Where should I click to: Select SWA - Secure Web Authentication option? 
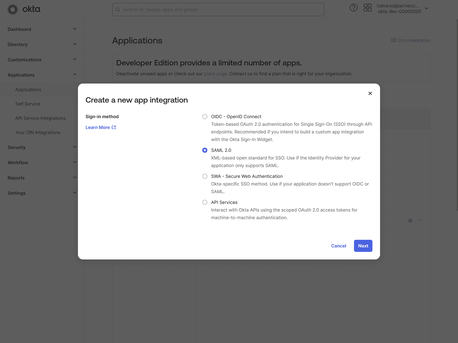pos(205,176)
